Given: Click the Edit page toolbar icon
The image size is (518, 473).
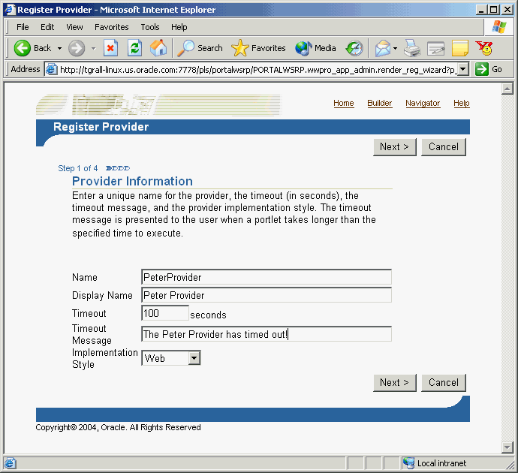Looking at the screenshot, I should [436, 48].
